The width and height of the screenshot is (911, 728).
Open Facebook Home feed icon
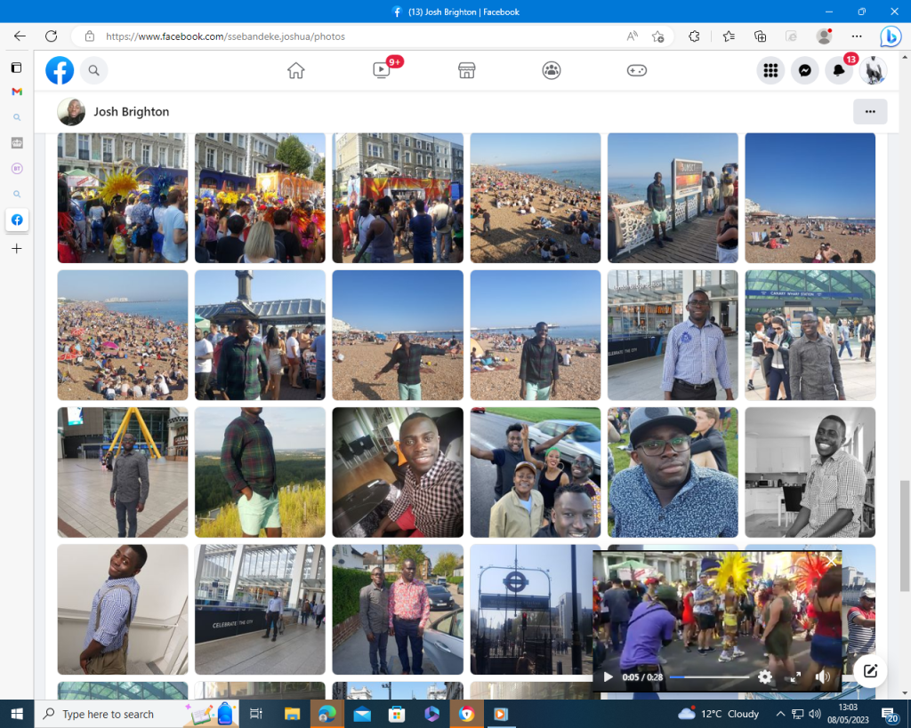[295, 70]
